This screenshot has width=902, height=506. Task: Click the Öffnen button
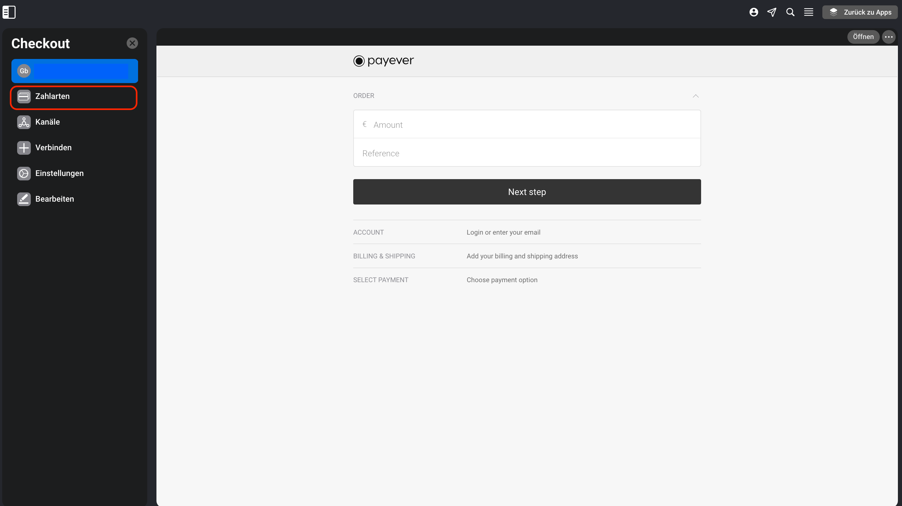863,37
